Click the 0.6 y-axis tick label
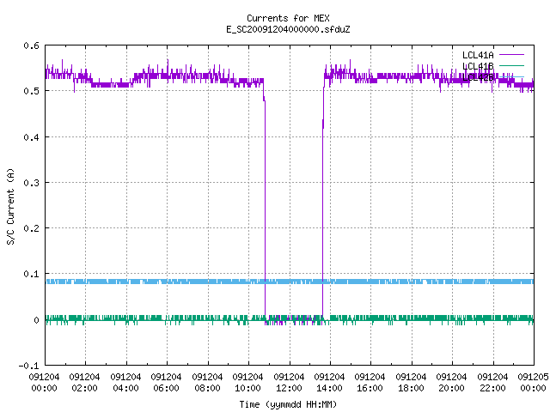This screenshot has width=550, height=412. [x=31, y=45]
